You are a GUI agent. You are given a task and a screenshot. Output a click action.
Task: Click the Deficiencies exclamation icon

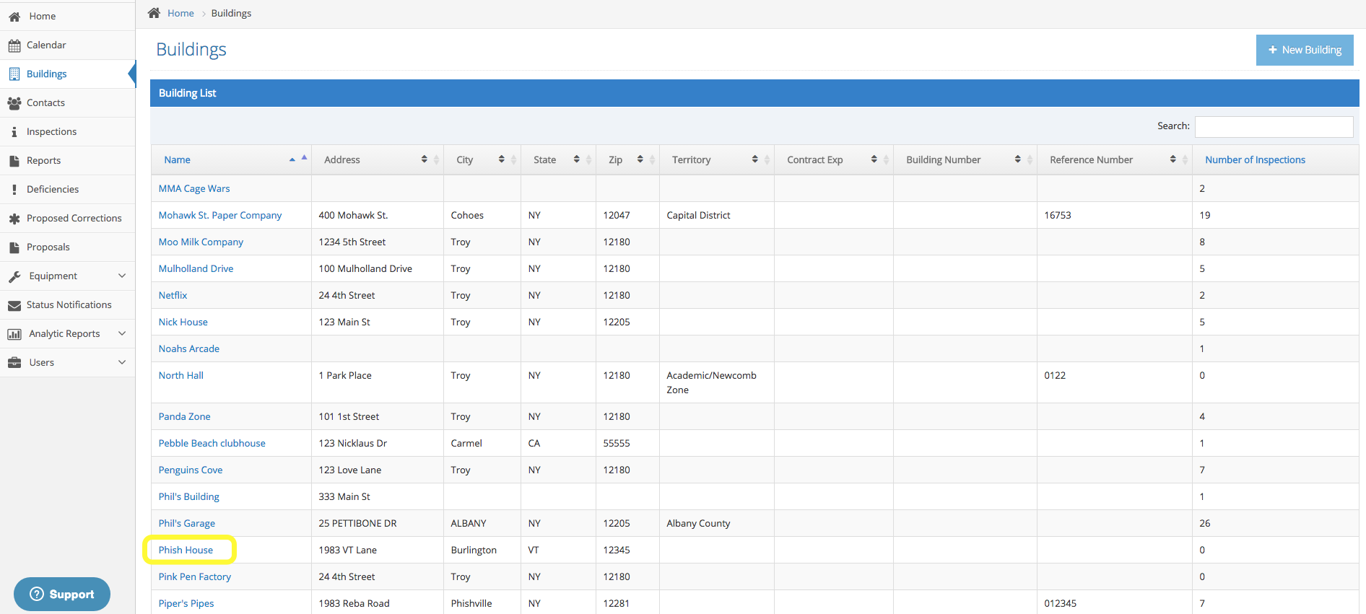pos(14,190)
